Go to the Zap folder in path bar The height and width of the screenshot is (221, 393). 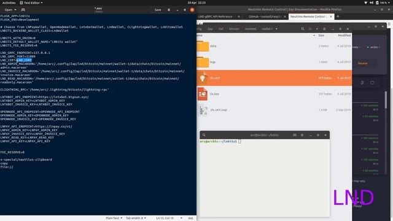click(x=210, y=29)
